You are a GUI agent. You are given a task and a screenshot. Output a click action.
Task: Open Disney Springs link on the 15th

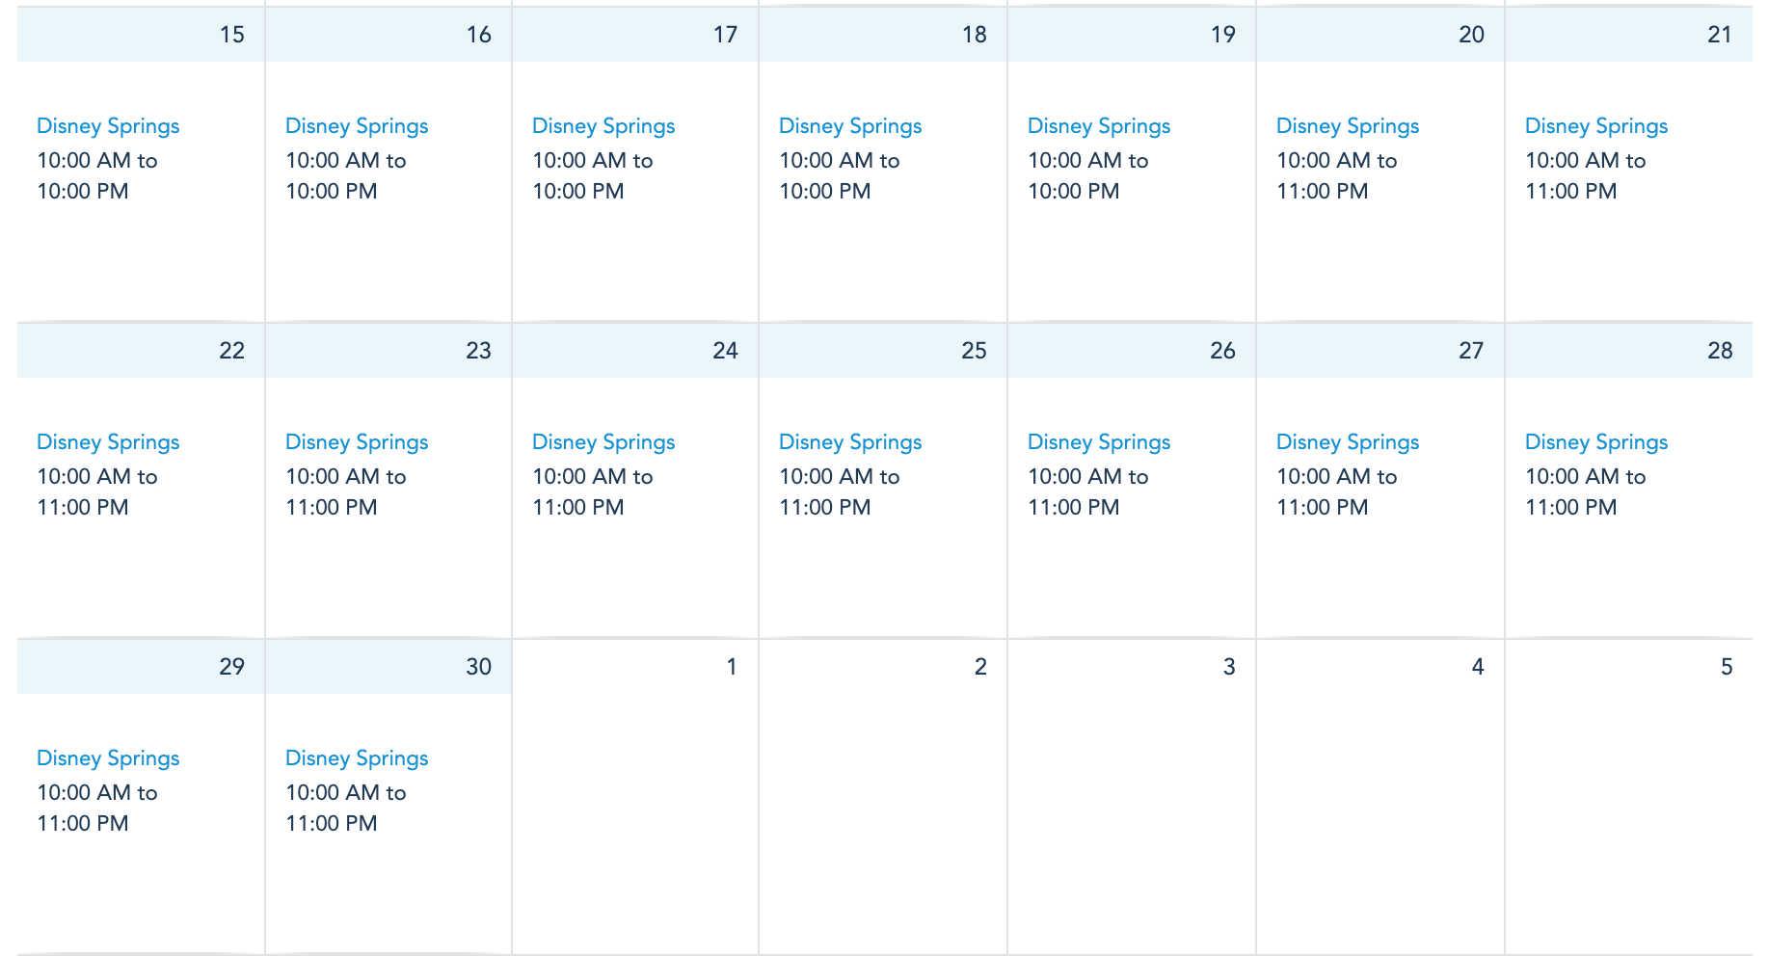(108, 126)
